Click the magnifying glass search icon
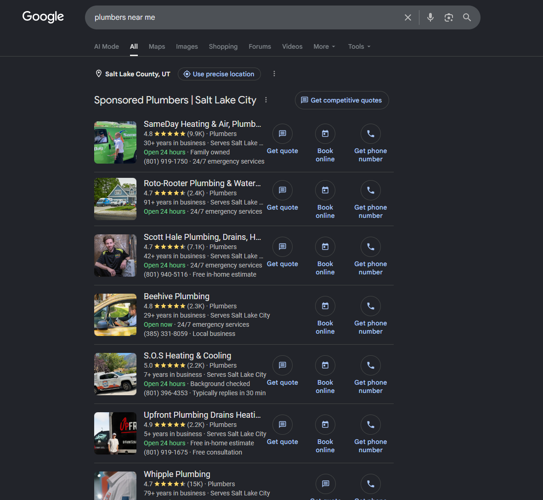543x500 pixels. click(467, 17)
